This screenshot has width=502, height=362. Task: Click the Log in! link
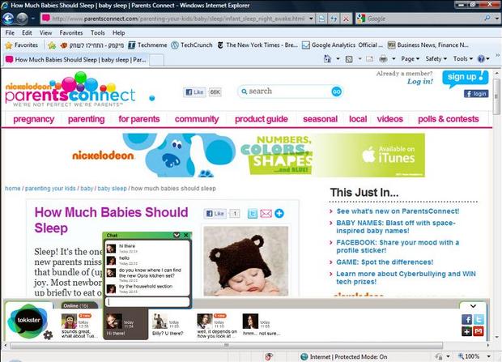click(x=419, y=82)
